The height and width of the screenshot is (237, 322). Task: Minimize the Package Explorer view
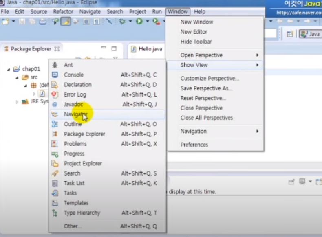[104, 48]
